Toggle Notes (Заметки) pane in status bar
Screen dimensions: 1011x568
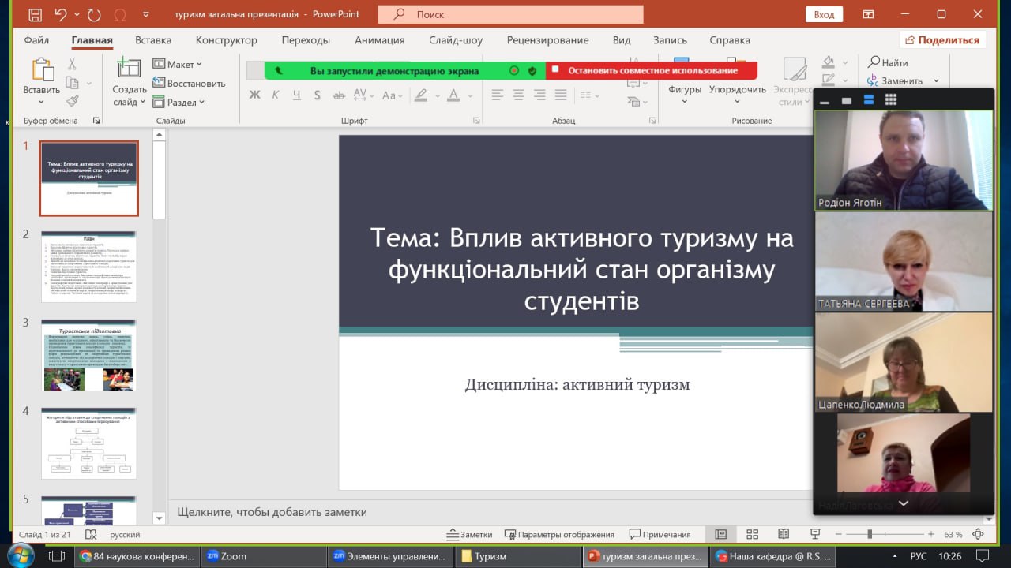tap(469, 534)
